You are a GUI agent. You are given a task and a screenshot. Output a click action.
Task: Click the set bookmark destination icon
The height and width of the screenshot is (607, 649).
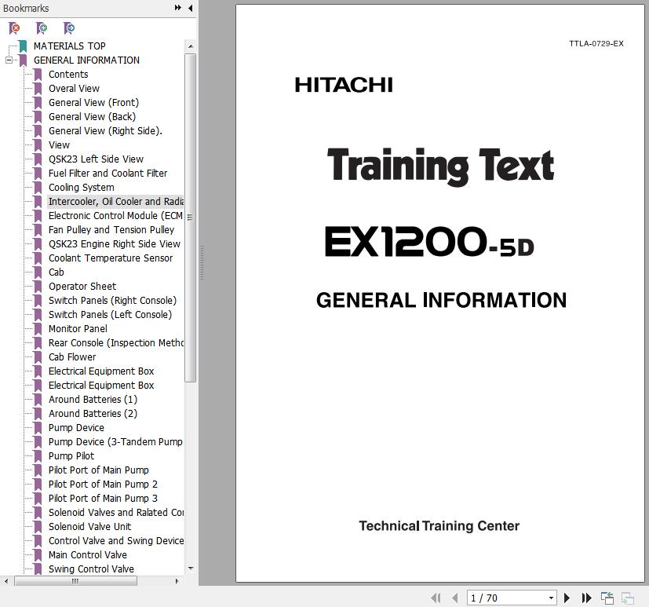point(69,28)
